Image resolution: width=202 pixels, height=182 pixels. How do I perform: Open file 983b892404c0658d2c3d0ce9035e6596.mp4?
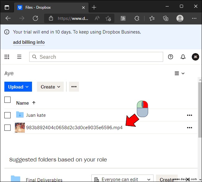(74, 128)
